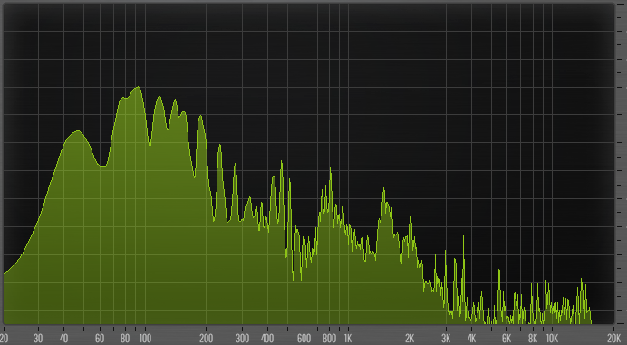This screenshot has width=627, height=345.
Task: Click the 40 Hz frequency axis label
Action: click(63, 339)
